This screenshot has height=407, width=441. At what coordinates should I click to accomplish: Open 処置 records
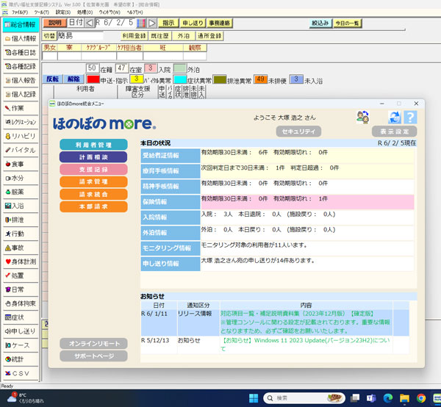[21, 275]
